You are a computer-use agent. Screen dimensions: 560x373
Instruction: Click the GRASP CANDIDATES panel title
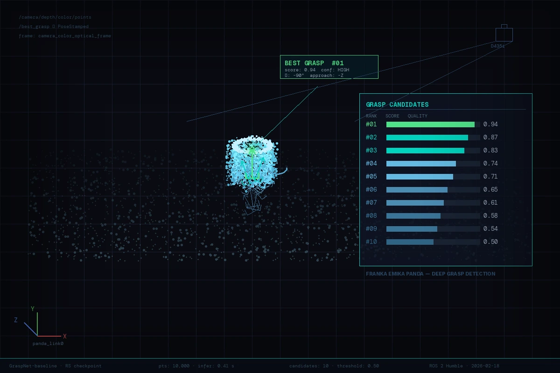click(x=397, y=105)
